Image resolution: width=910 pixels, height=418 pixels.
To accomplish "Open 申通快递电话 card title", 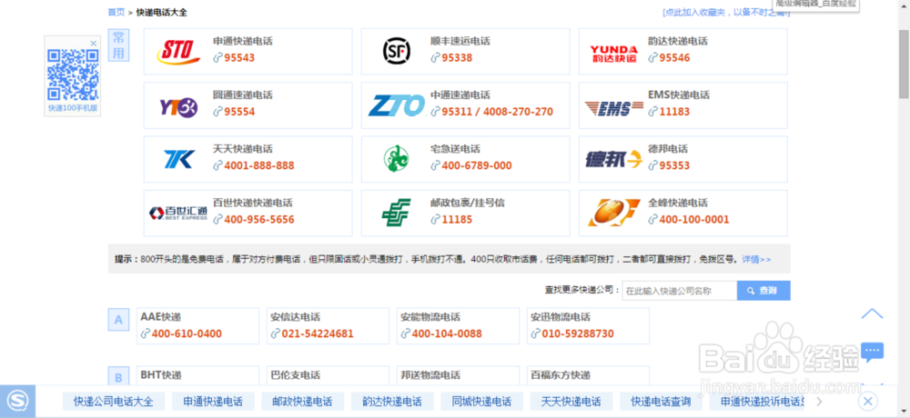I will pos(243,41).
